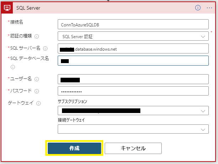Focus the SQL サーバー名 input field
The height and width of the screenshot is (164, 218).
click(133, 48)
